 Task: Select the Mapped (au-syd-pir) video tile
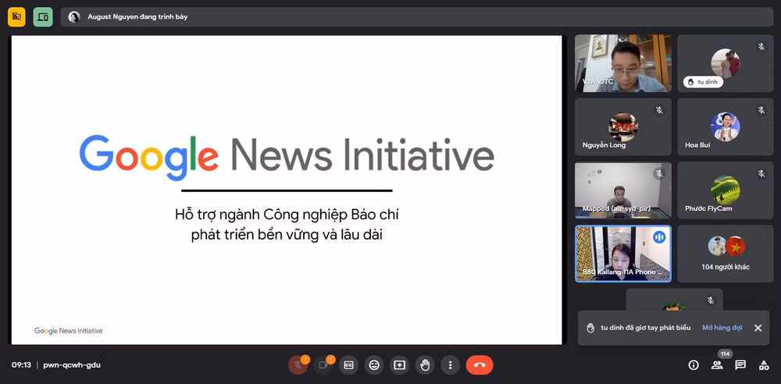point(623,190)
